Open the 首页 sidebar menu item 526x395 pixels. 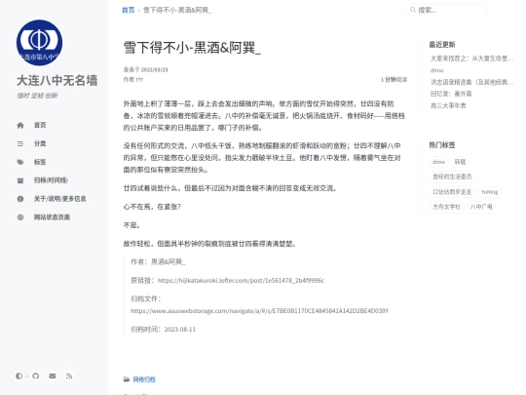tap(40, 125)
